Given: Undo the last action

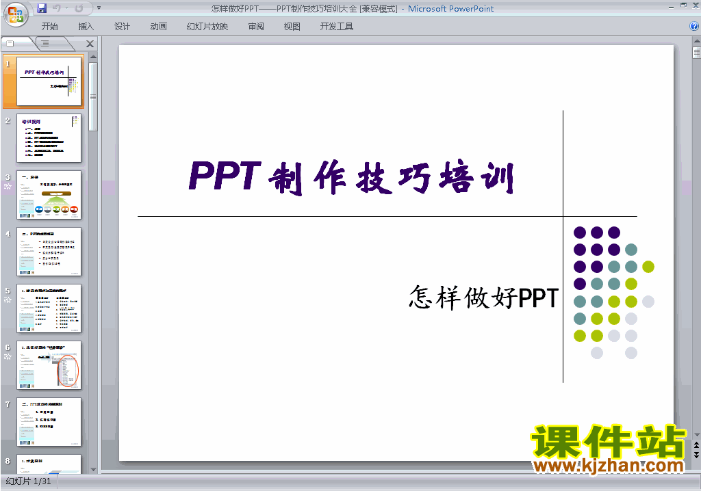Looking at the screenshot, I should (x=56, y=8).
